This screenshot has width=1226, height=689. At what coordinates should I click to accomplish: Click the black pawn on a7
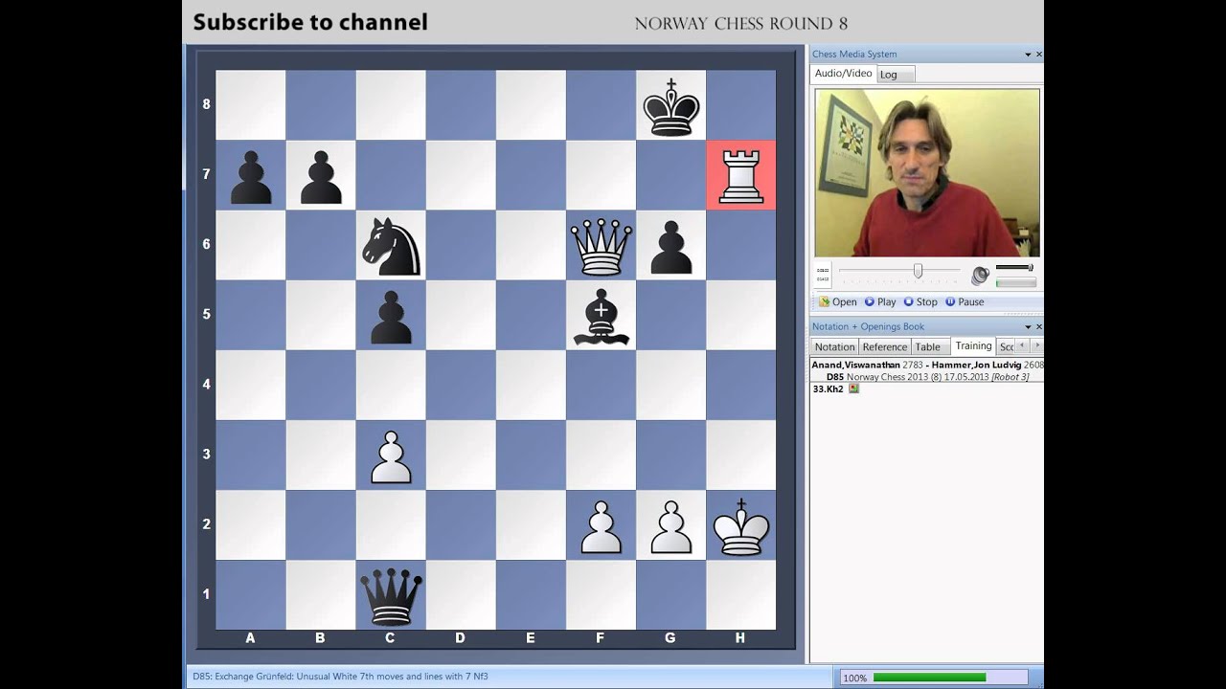click(x=251, y=177)
